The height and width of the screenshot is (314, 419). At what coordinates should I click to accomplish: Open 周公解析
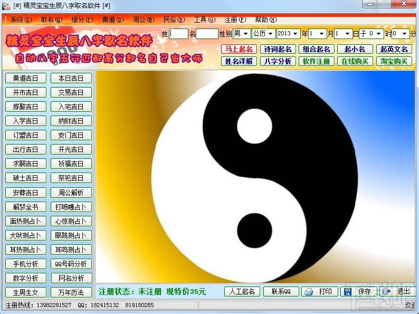[71, 193]
